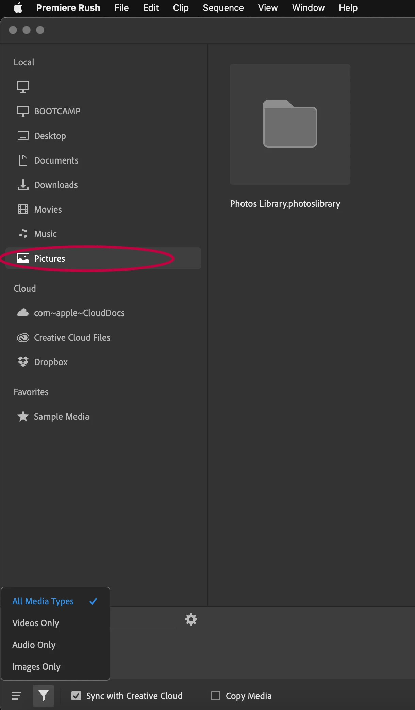The image size is (415, 710).
Task: Click the Dropbox logo icon
Action: pos(23,362)
